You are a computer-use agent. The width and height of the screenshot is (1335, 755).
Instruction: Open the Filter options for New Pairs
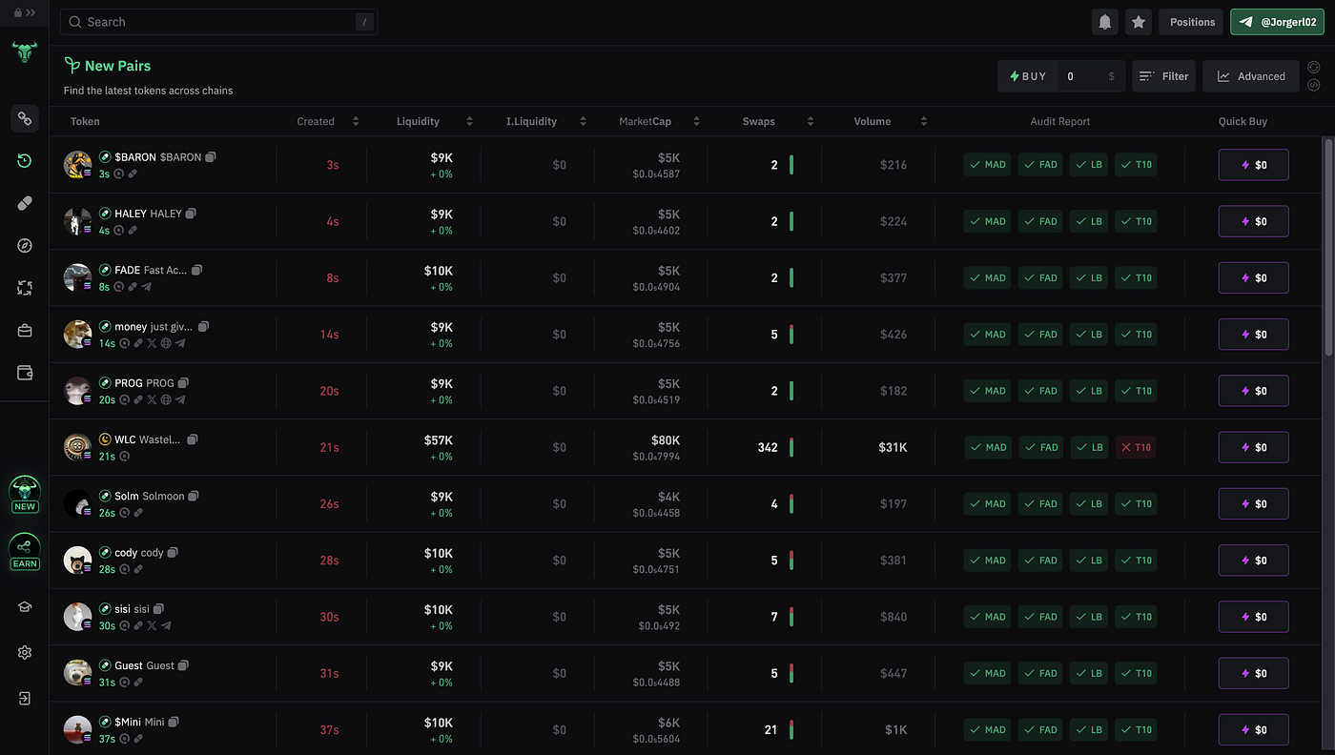pos(1163,75)
